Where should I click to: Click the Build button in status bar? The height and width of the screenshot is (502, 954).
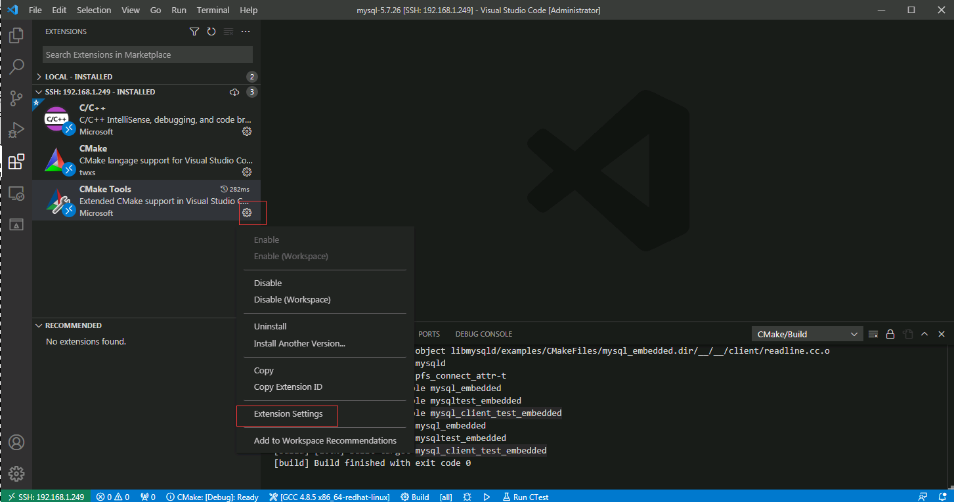click(x=414, y=497)
